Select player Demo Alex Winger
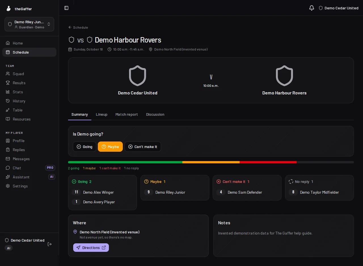The width and height of the screenshot is (363, 266). (x=98, y=192)
